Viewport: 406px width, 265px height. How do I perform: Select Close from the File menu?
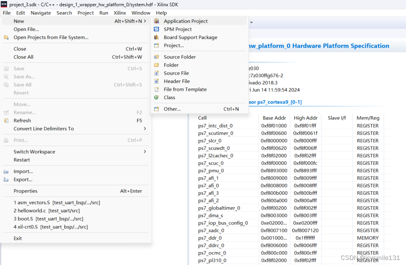coord(75,49)
